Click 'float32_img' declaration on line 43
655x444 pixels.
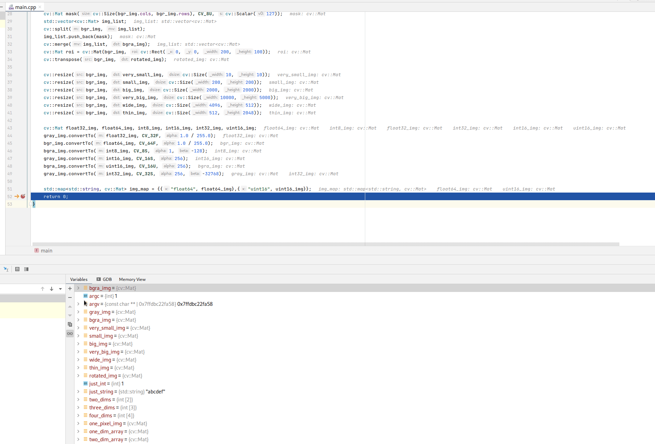tap(81, 128)
